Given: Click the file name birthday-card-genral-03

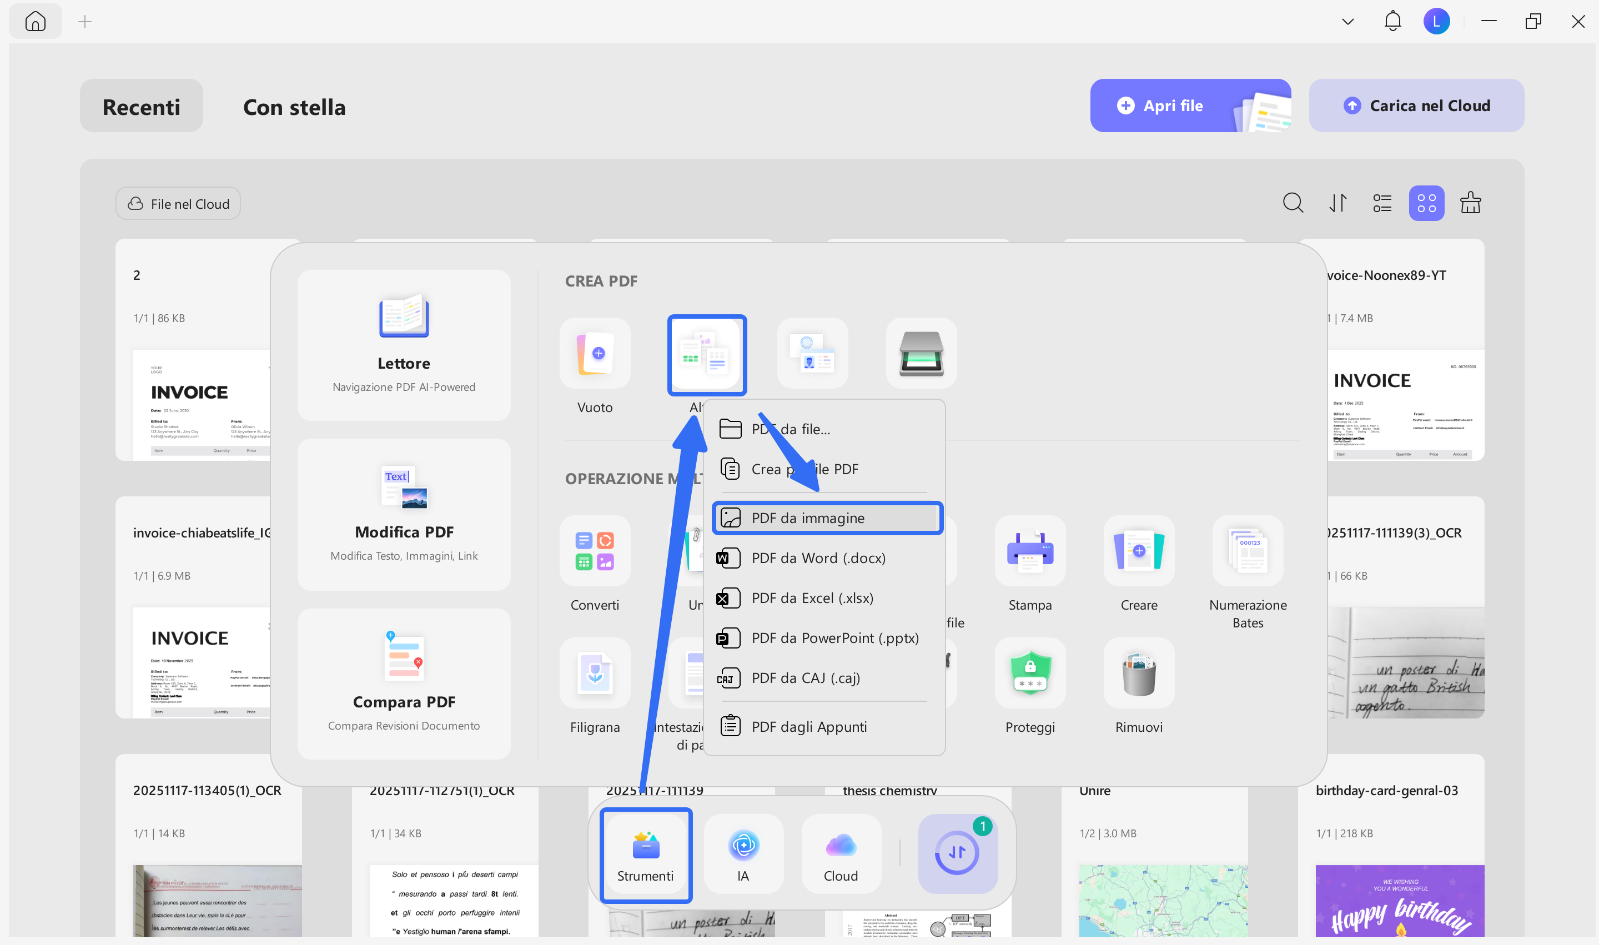Looking at the screenshot, I should point(1386,790).
